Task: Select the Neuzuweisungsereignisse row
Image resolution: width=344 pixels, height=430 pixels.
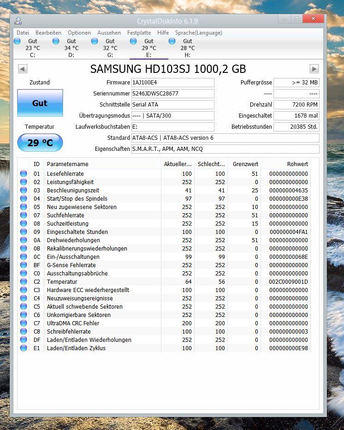Action: pos(164,298)
